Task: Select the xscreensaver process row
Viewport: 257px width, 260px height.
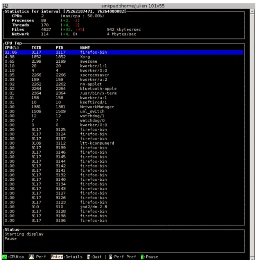Action: coord(124,75)
